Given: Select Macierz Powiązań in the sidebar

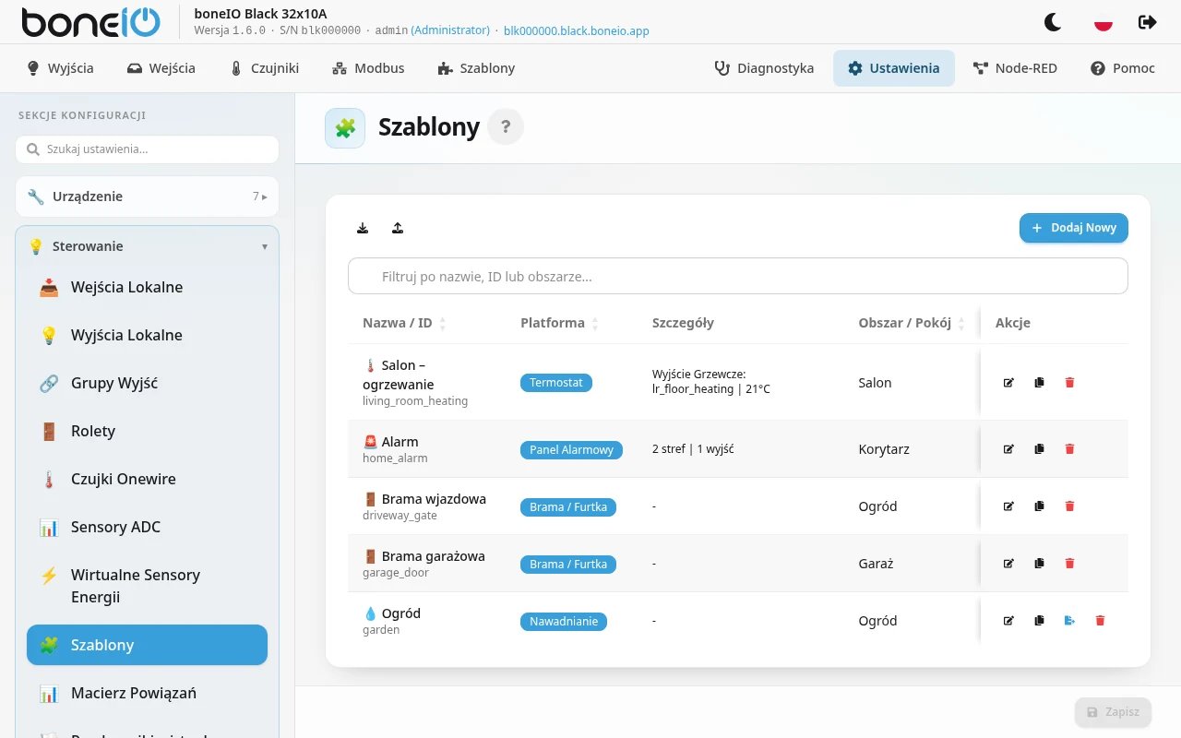Looking at the screenshot, I should [x=147, y=693].
